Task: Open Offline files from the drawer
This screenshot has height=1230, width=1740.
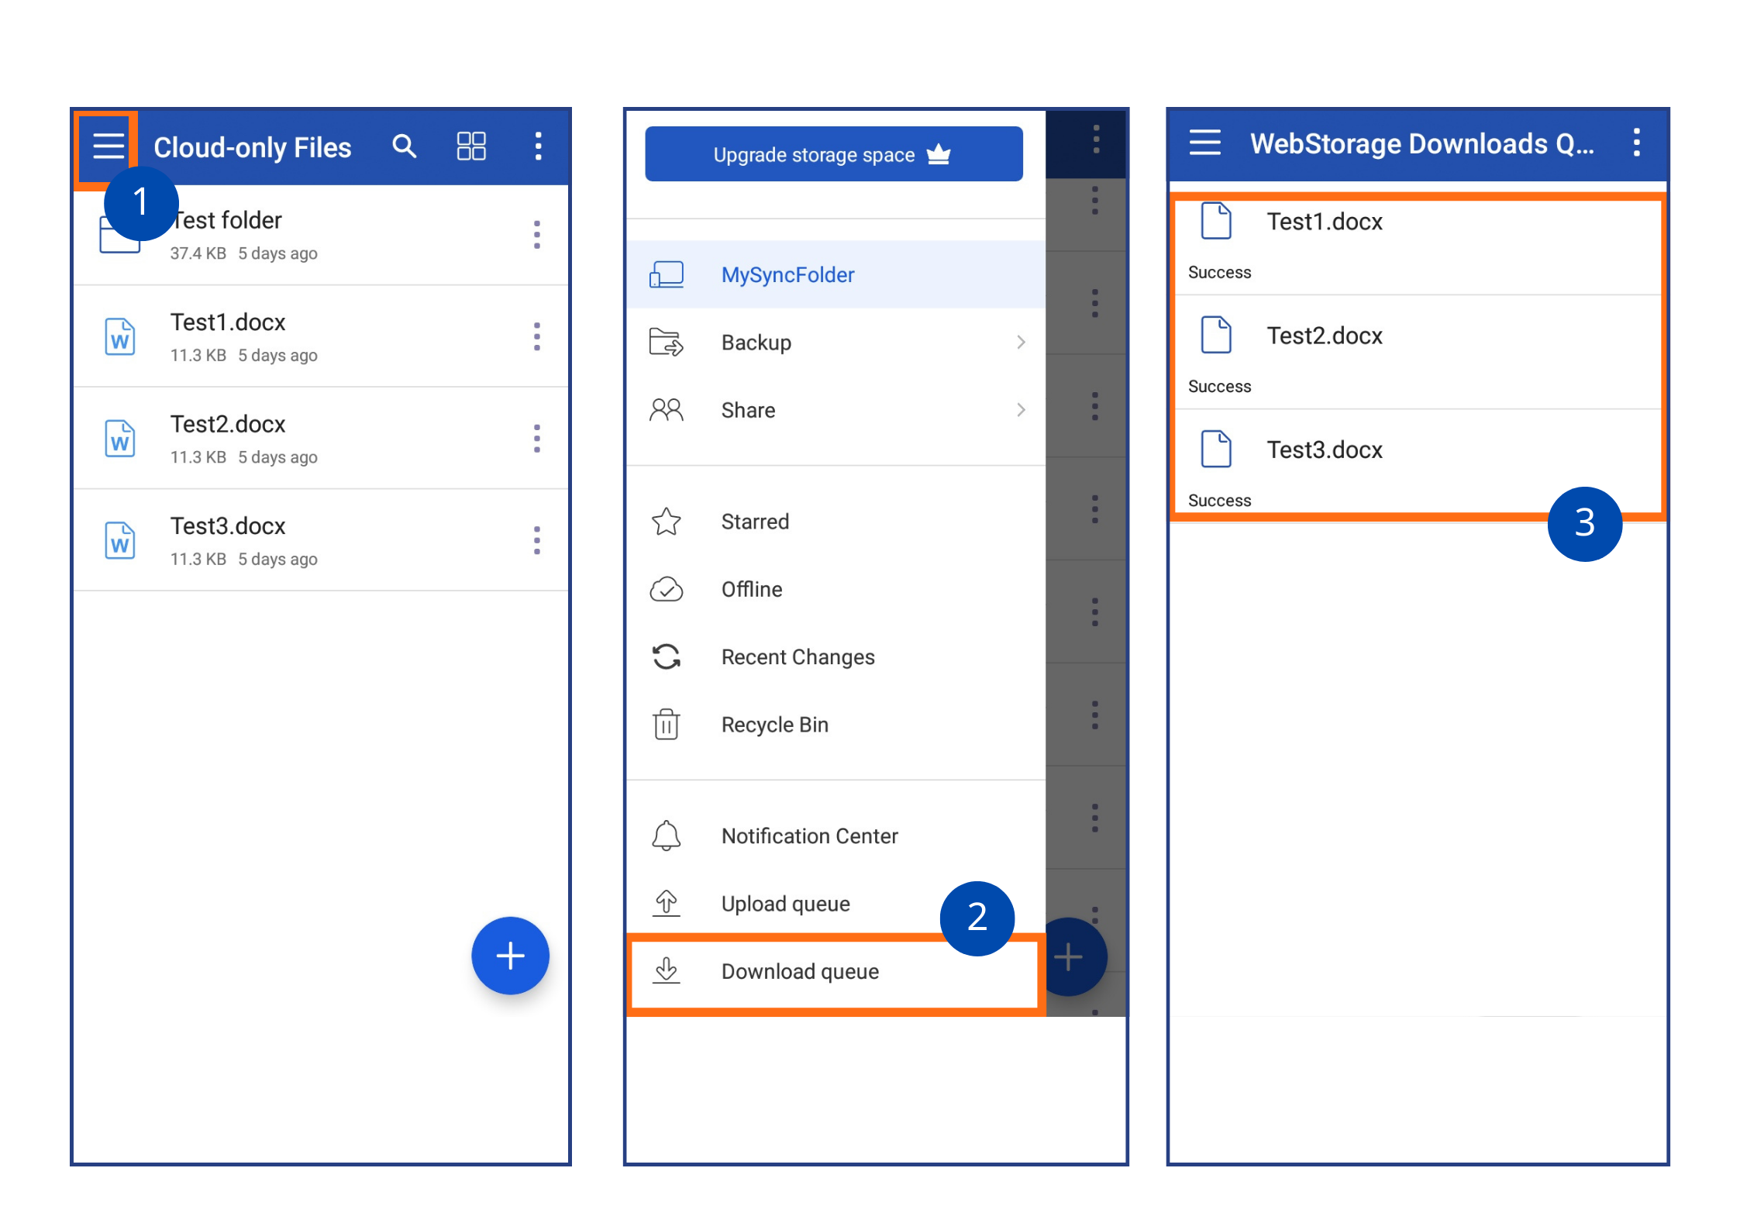Action: click(836, 589)
